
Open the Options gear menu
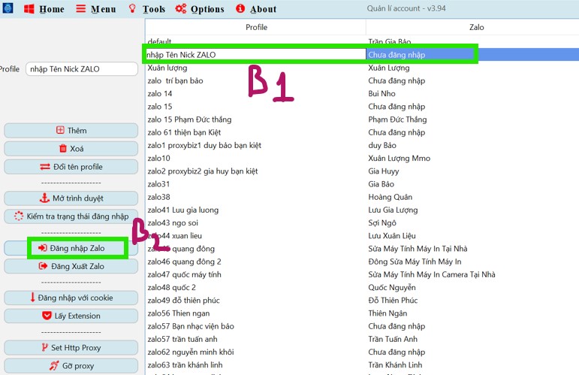tap(200, 9)
